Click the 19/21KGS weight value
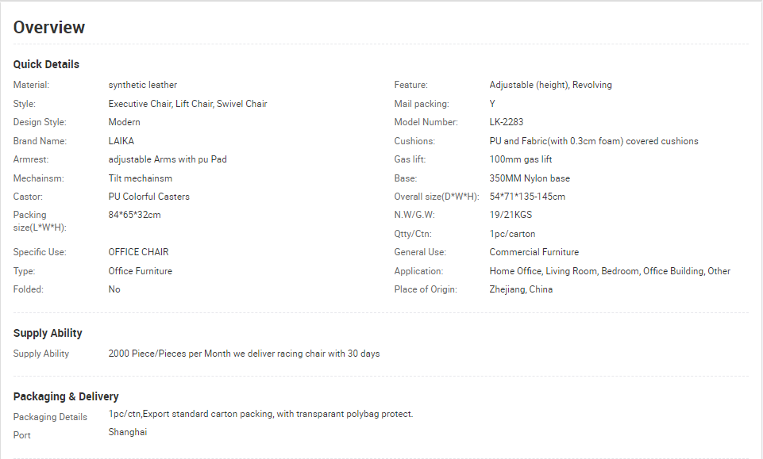This screenshot has width=763, height=459. [511, 215]
